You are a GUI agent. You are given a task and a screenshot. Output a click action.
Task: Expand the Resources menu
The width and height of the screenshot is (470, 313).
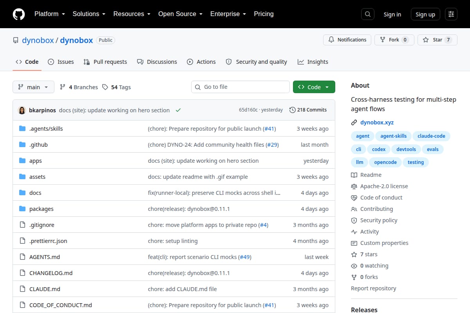[132, 14]
